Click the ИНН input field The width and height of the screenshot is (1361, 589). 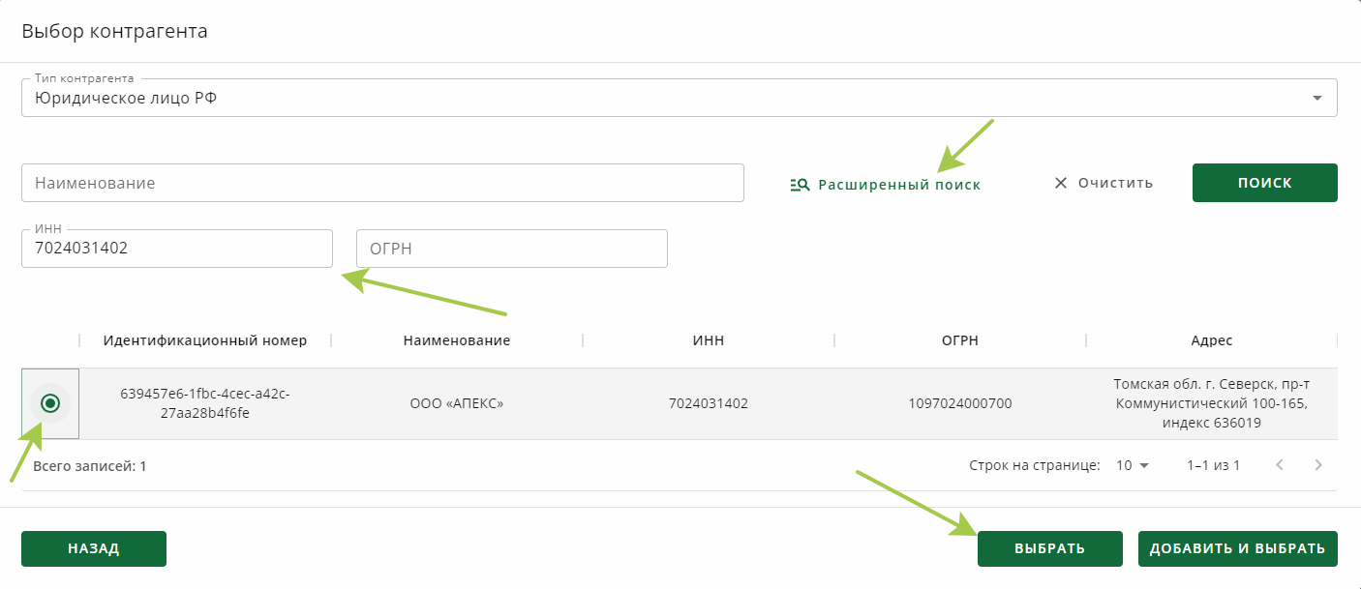(177, 249)
